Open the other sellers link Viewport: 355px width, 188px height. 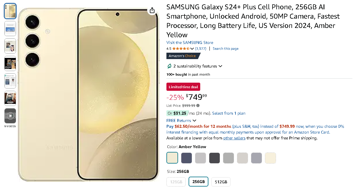point(234,138)
